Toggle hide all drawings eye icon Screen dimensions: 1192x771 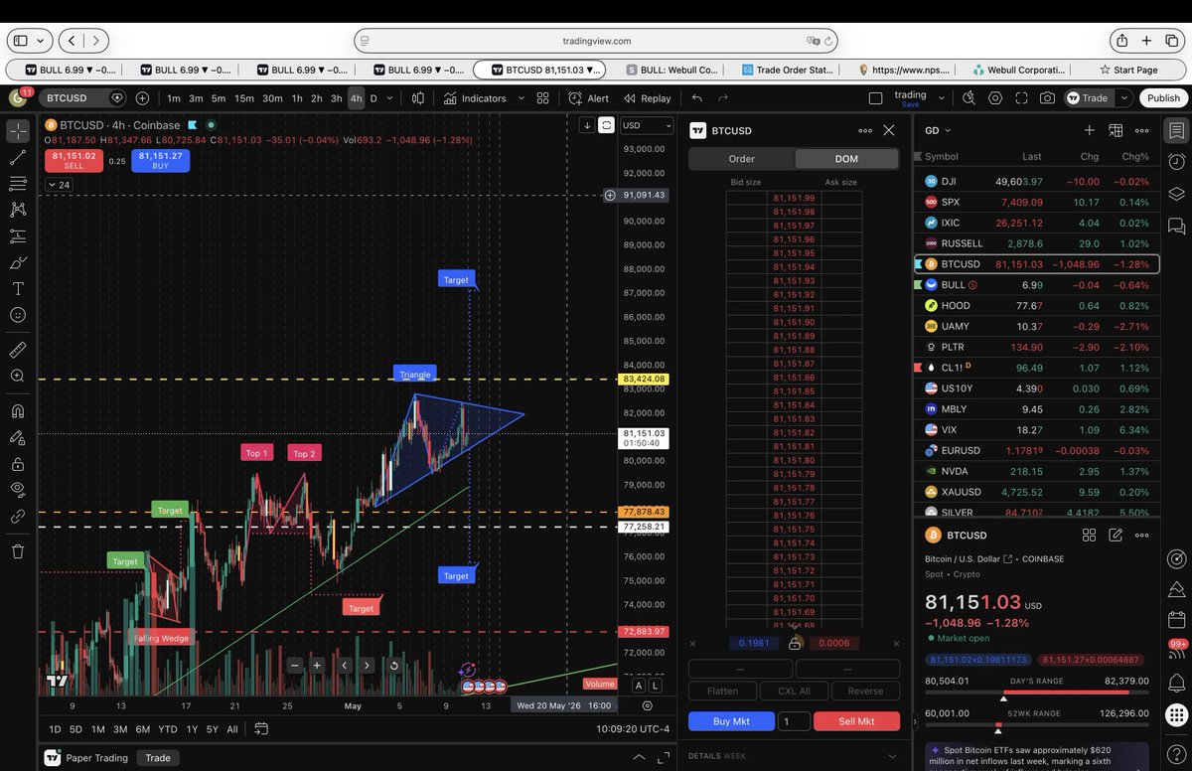coord(18,489)
